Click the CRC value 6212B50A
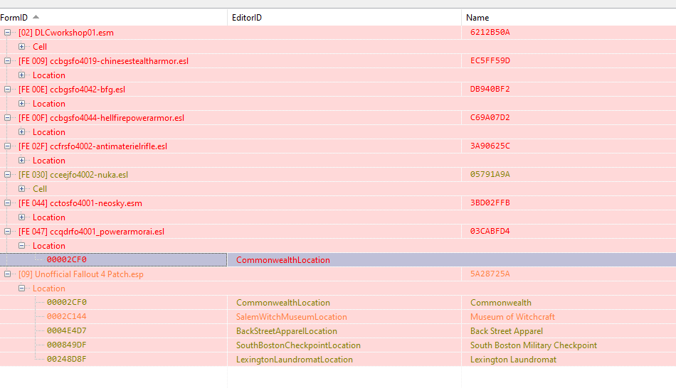Viewport: 676px width, 388px height. tap(490, 32)
